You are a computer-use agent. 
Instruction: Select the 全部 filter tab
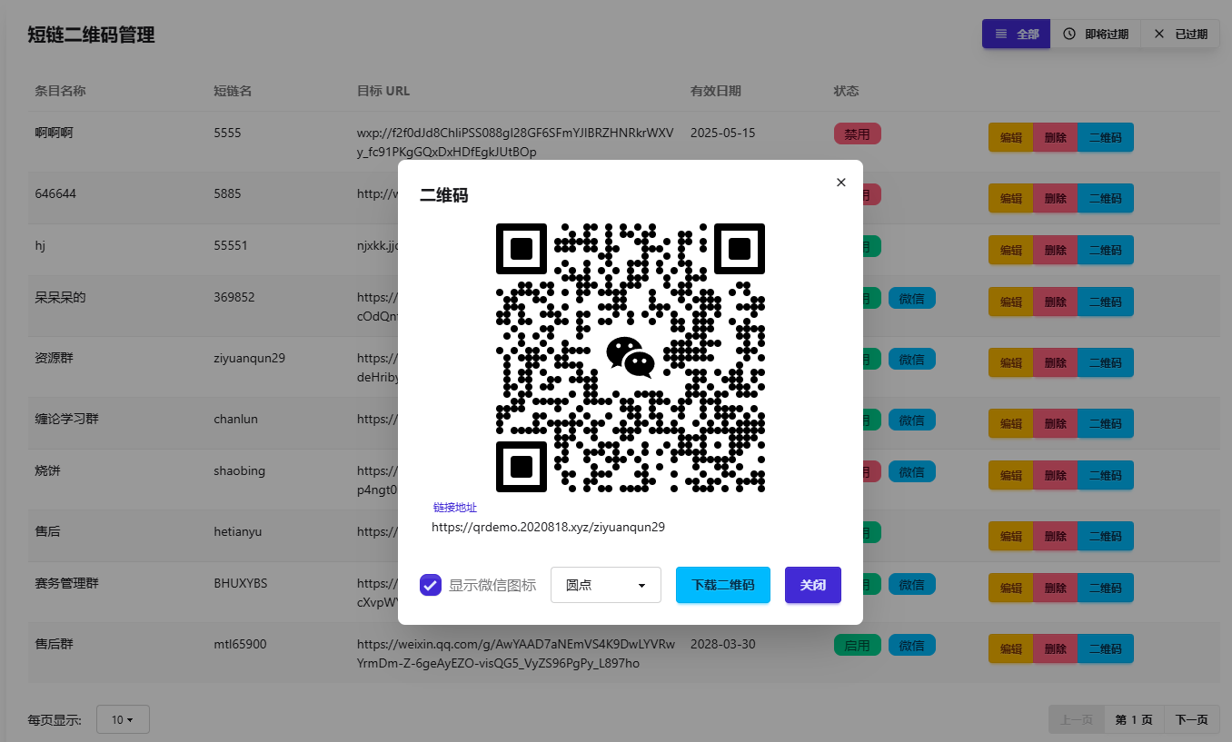[x=1016, y=34]
